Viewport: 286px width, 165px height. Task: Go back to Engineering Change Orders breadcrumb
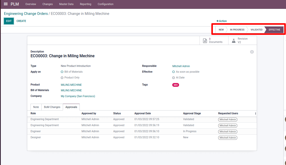point(26,14)
